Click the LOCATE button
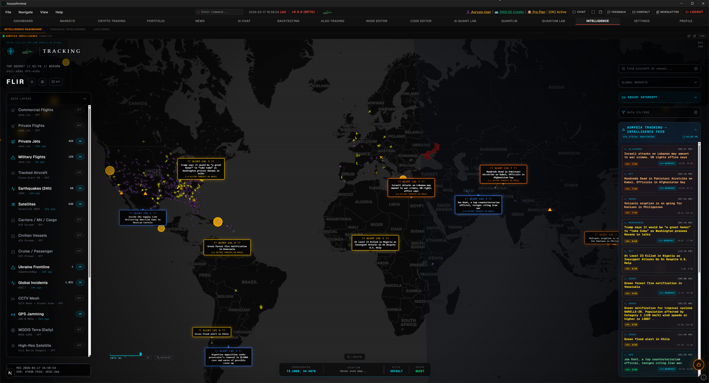709x383 pixels. pyautogui.click(x=355, y=356)
